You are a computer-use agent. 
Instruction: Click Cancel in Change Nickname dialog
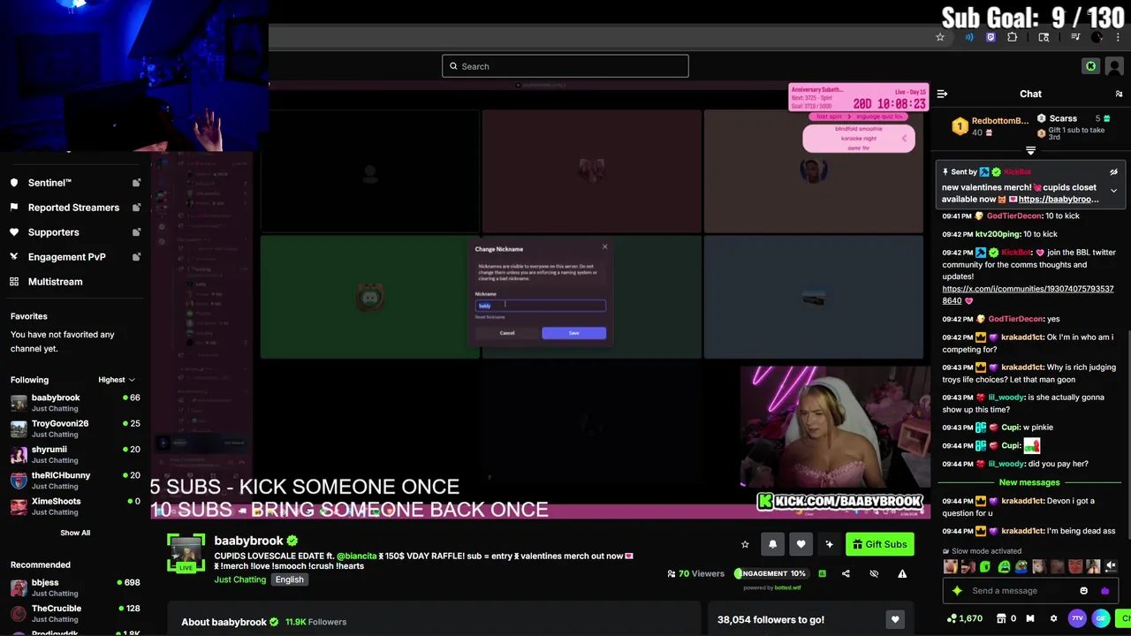pos(507,333)
